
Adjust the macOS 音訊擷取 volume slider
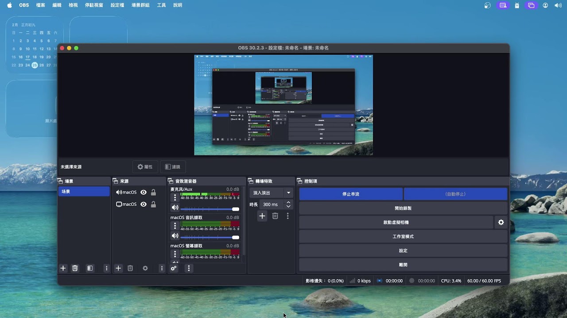210,237
